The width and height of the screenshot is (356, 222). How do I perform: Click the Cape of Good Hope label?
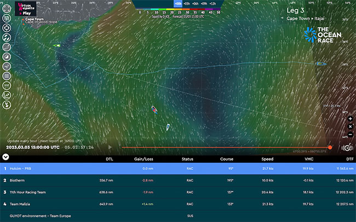pyautogui.click(x=41, y=22)
